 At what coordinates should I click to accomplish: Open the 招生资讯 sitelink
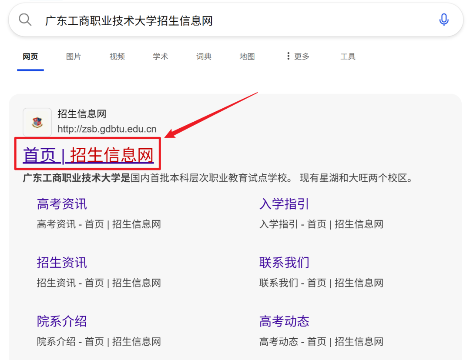coord(62,263)
